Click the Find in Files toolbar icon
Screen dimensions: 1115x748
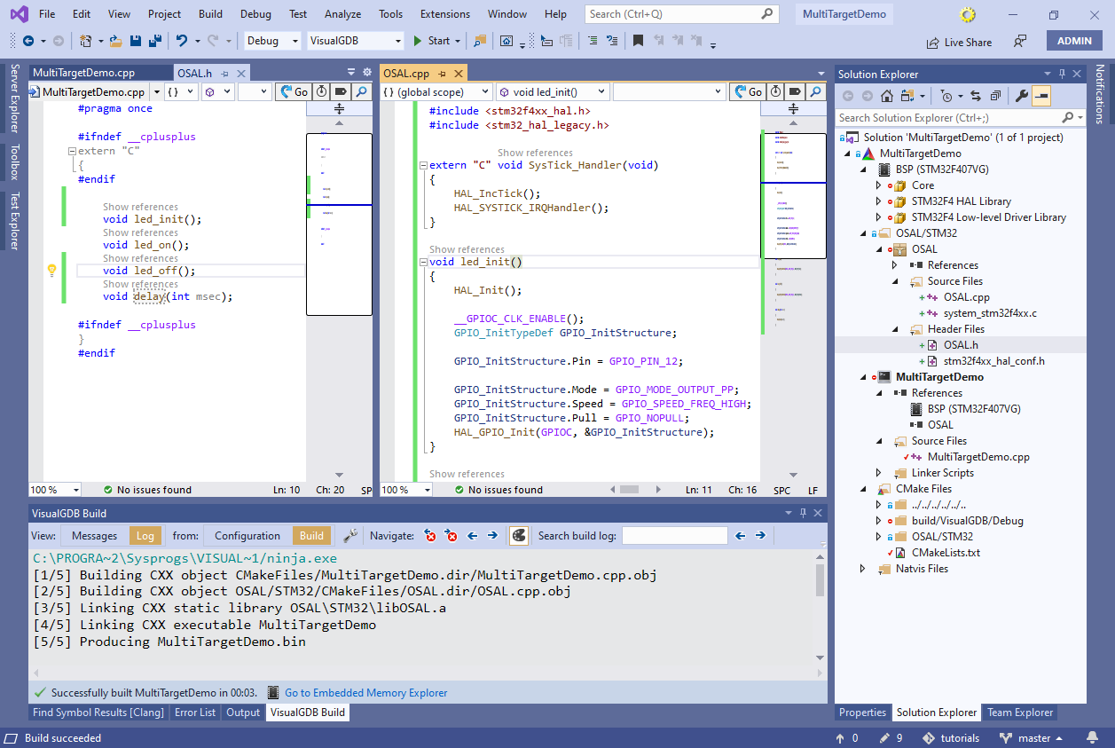tap(480, 41)
